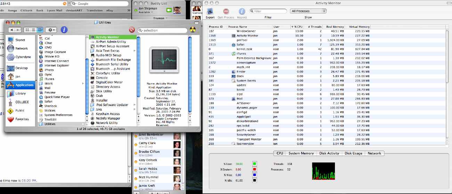
Task: Click the CPU usage history graph
Action: 323,171
